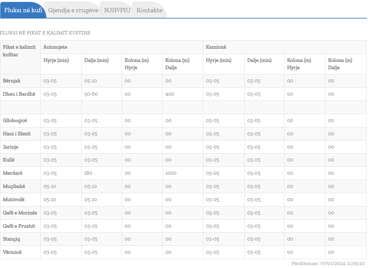The image size is (368, 268).
Task: Click Dheu i Bardhë 50-60 exit time
Action: point(91,94)
